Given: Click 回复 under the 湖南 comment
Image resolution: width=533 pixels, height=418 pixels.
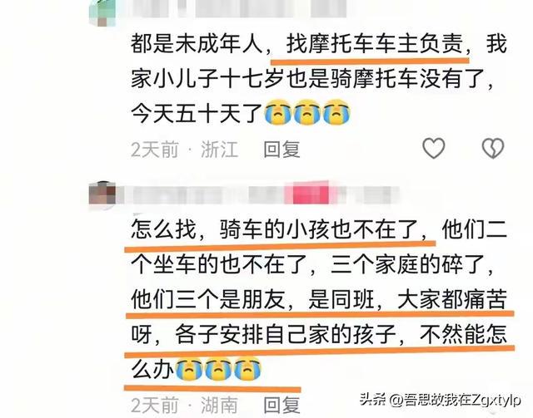Looking at the screenshot, I should click(281, 405).
